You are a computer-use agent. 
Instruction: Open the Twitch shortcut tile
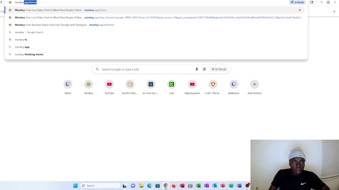click(x=68, y=87)
